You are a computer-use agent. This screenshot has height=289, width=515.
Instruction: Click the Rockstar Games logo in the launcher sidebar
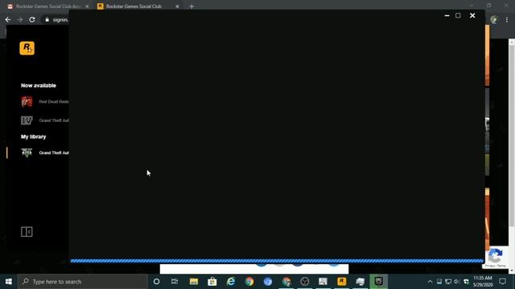(x=27, y=48)
